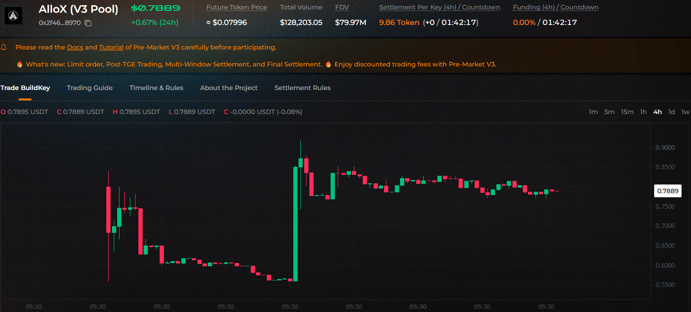Viewport: 691px width, 312px height.
Task: Click the AlloX (V3 Pool) title
Action: [78, 9]
